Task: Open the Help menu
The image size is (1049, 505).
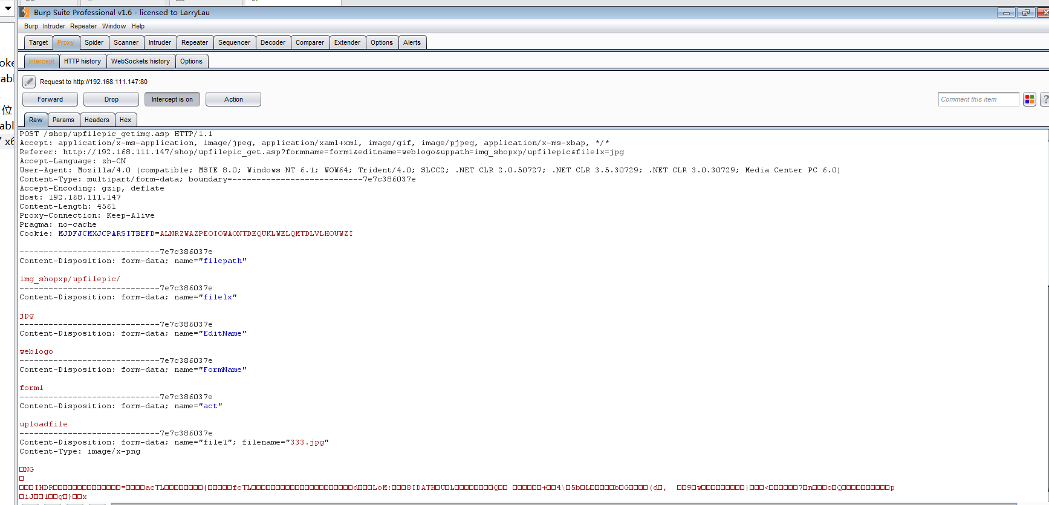Action: pos(138,26)
